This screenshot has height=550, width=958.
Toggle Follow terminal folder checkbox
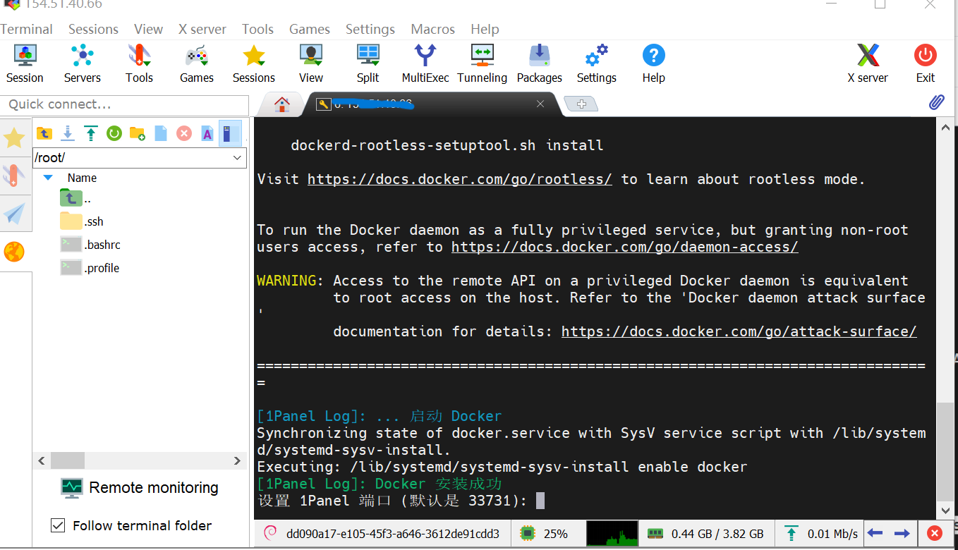point(58,525)
